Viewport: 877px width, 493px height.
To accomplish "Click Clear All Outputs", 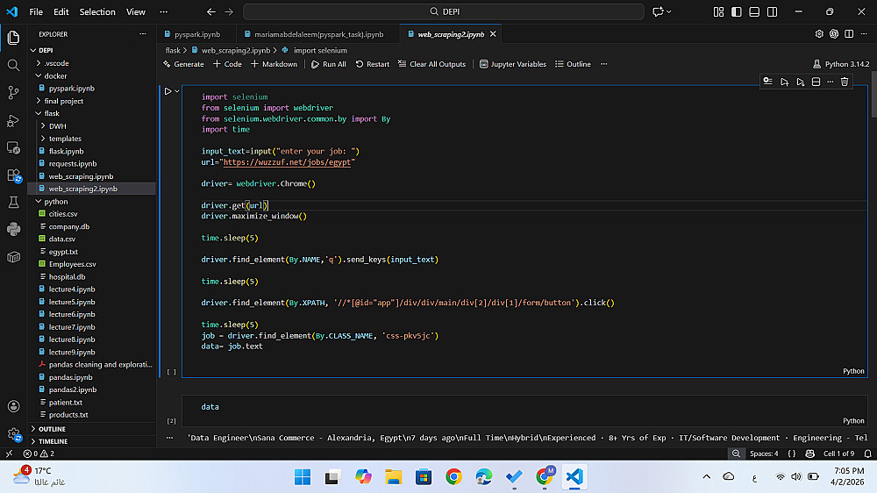I will point(431,64).
